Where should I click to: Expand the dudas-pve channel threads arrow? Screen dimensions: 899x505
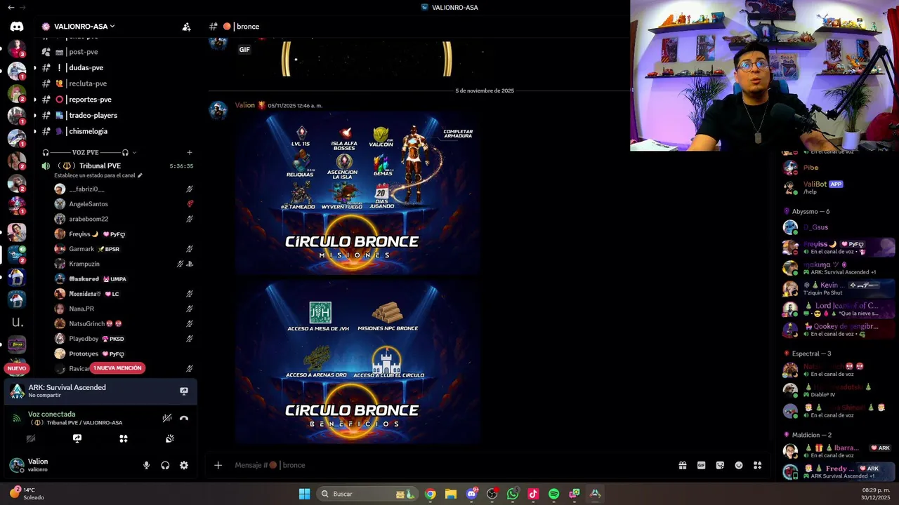pyautogui.click(x=34, y=68)
